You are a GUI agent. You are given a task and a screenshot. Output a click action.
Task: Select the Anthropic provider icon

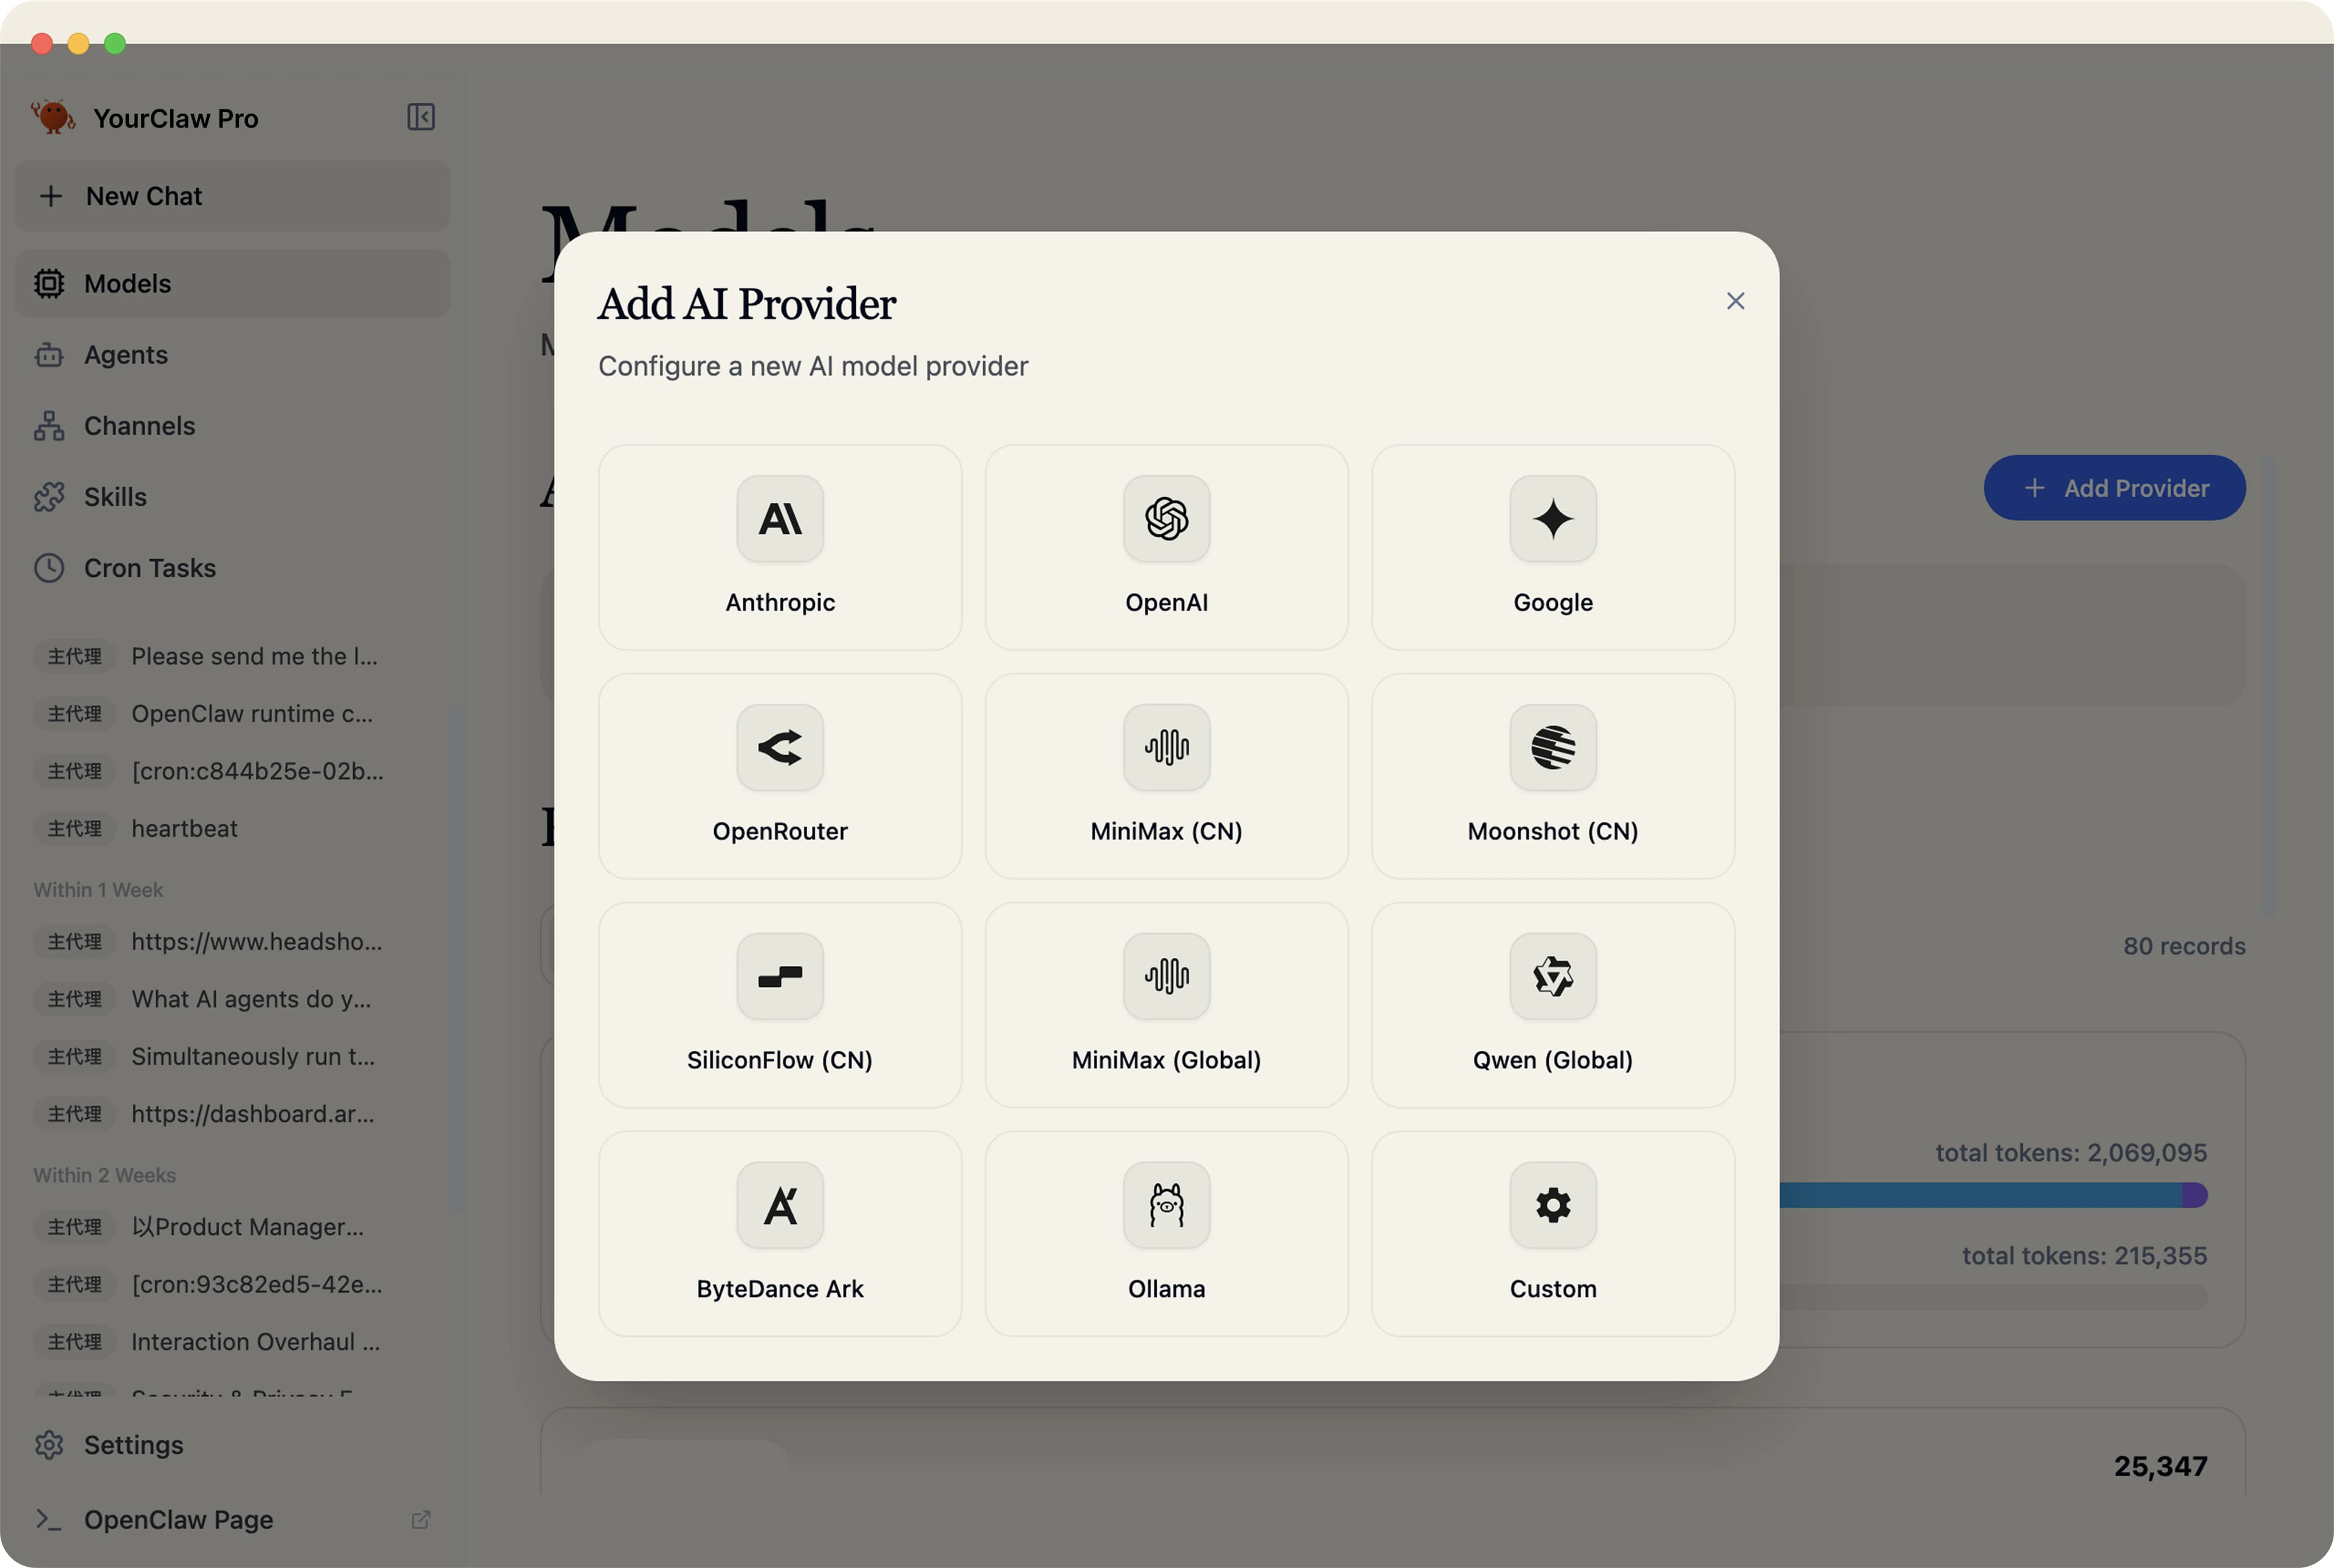[780, 518]
